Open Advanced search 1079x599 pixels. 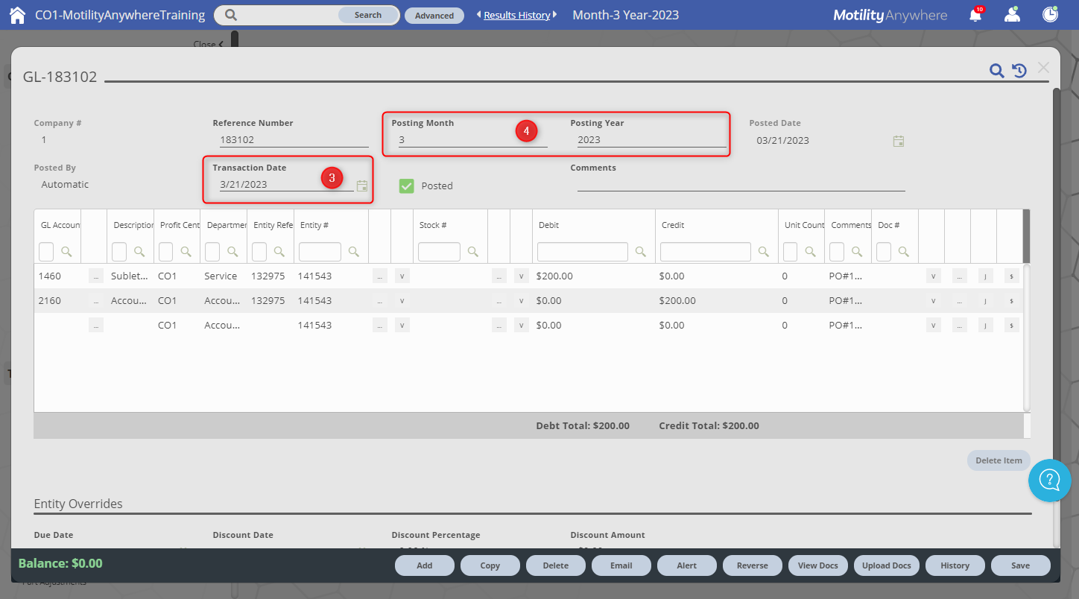tap(434, 16)
